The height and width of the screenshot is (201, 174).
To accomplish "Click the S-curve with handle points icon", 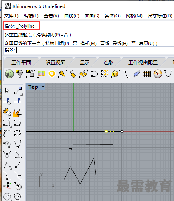I will click(x=18, y=154).
